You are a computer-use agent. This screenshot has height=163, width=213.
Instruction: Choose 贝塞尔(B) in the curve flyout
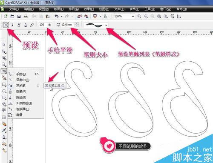(26, 80)
